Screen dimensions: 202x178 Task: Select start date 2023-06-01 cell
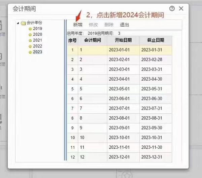(123, 99)
